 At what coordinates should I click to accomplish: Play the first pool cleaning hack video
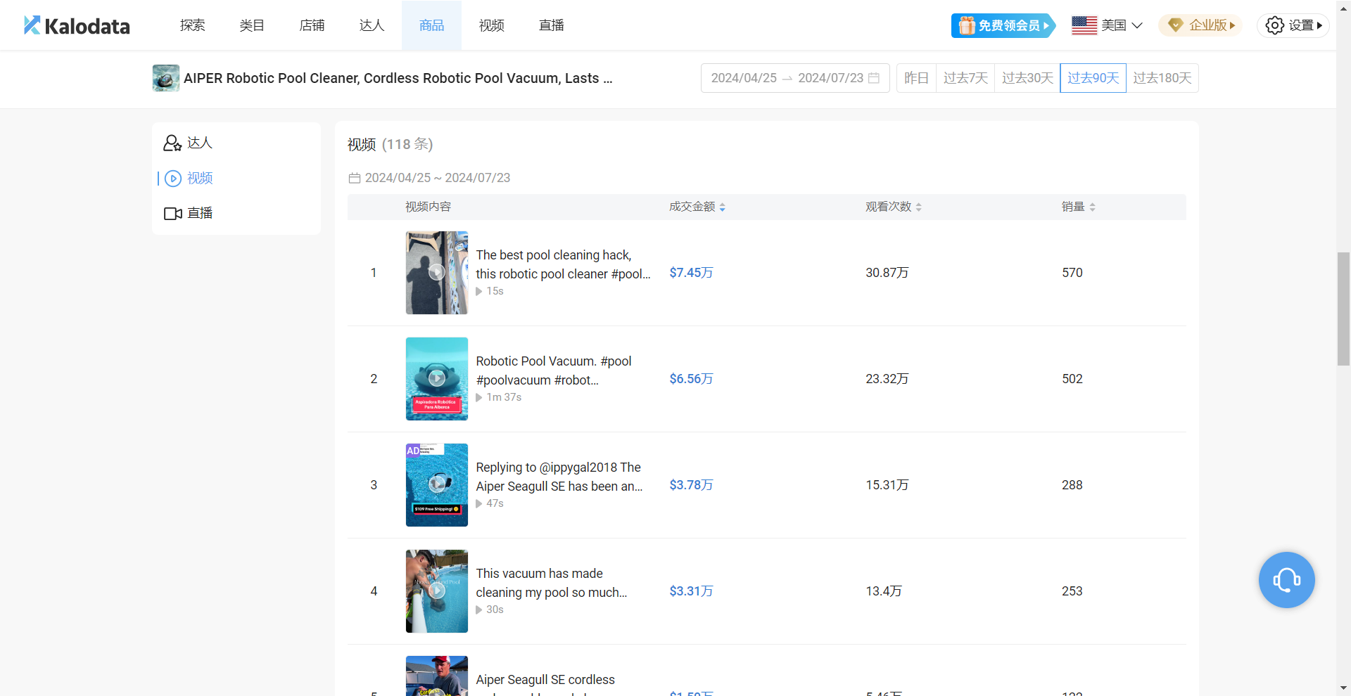436,273
